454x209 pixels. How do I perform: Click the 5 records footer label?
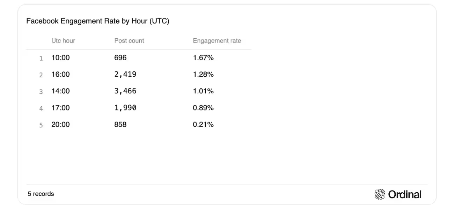click(41, 194)
